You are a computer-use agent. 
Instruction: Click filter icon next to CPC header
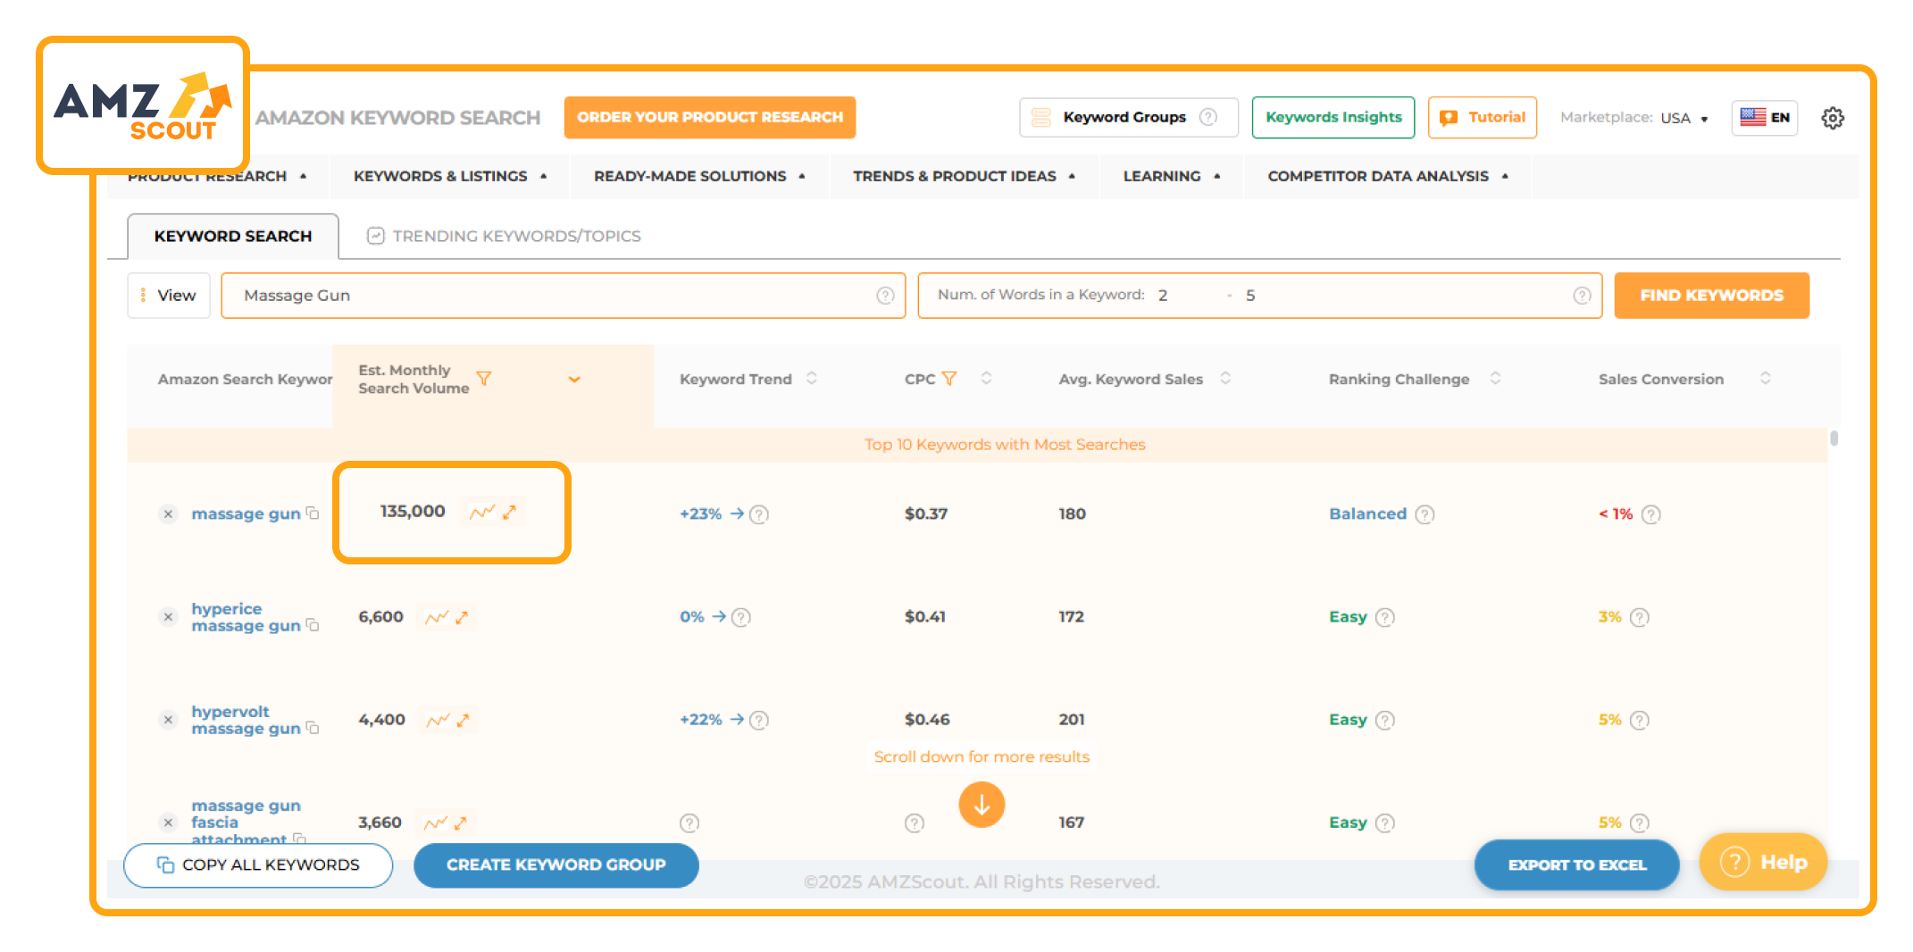point(949,379)
